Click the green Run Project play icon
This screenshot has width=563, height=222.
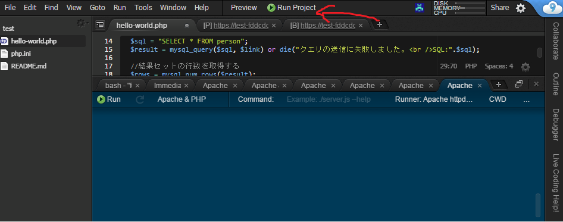pos(271,8)
